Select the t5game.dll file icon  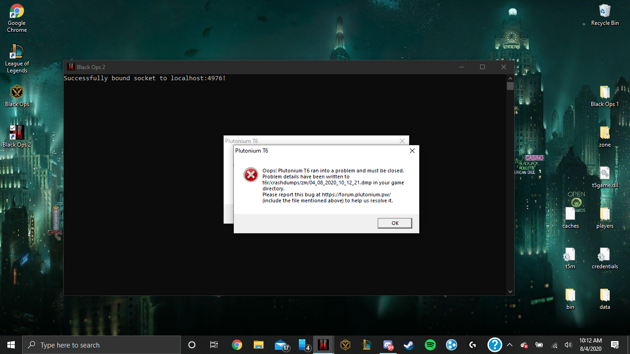coord(605,177)
